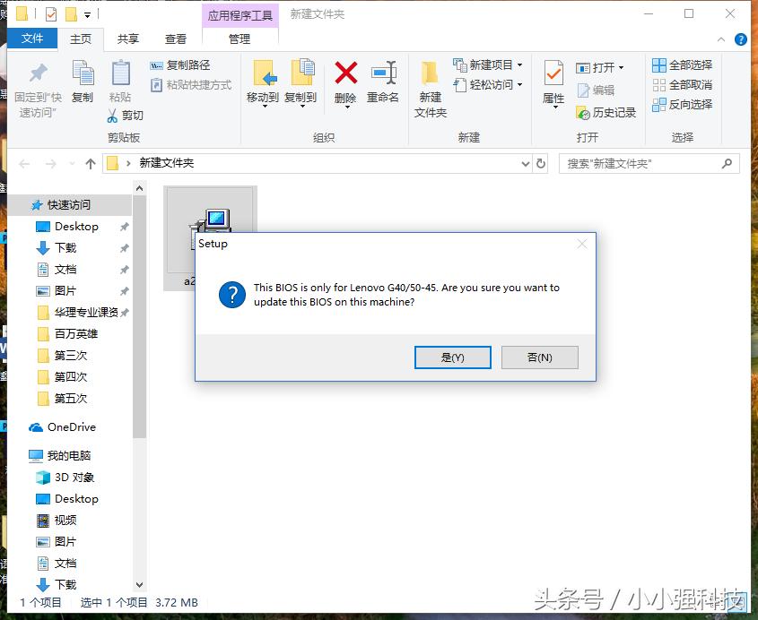Click the Up one level arrow

click(91, 164)
